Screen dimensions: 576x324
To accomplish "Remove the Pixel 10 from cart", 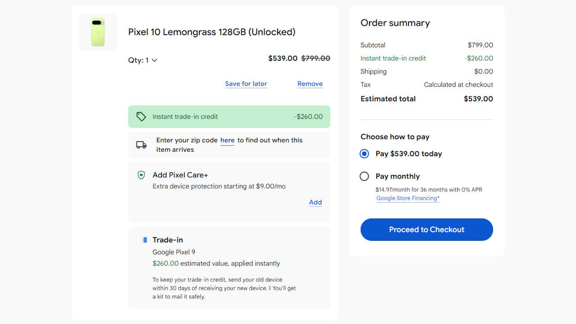I will coord(310,84).
